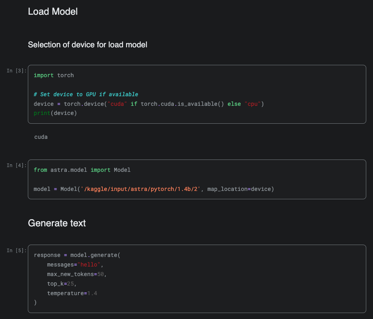Click the 'response = model.generate(' line
The image size is (373, 319).
click(x=77, y=255)
